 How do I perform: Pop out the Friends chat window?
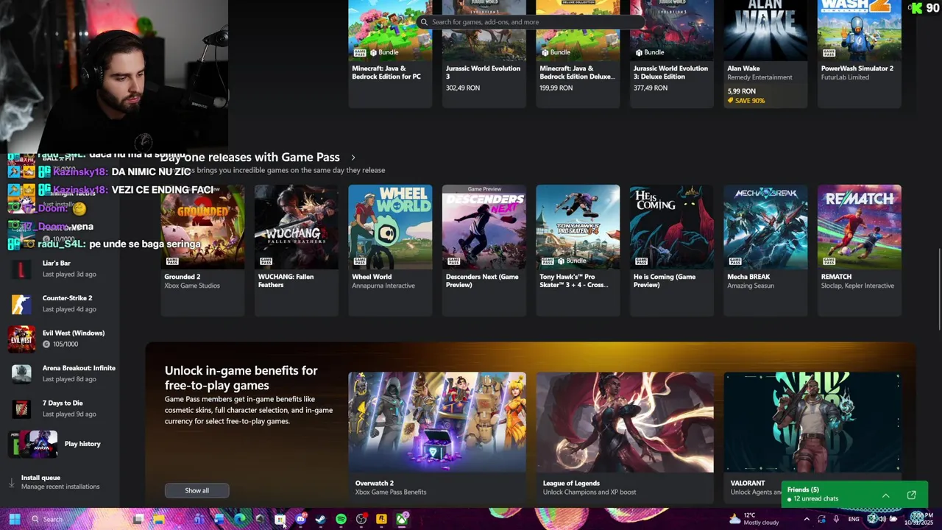[911, 495]
